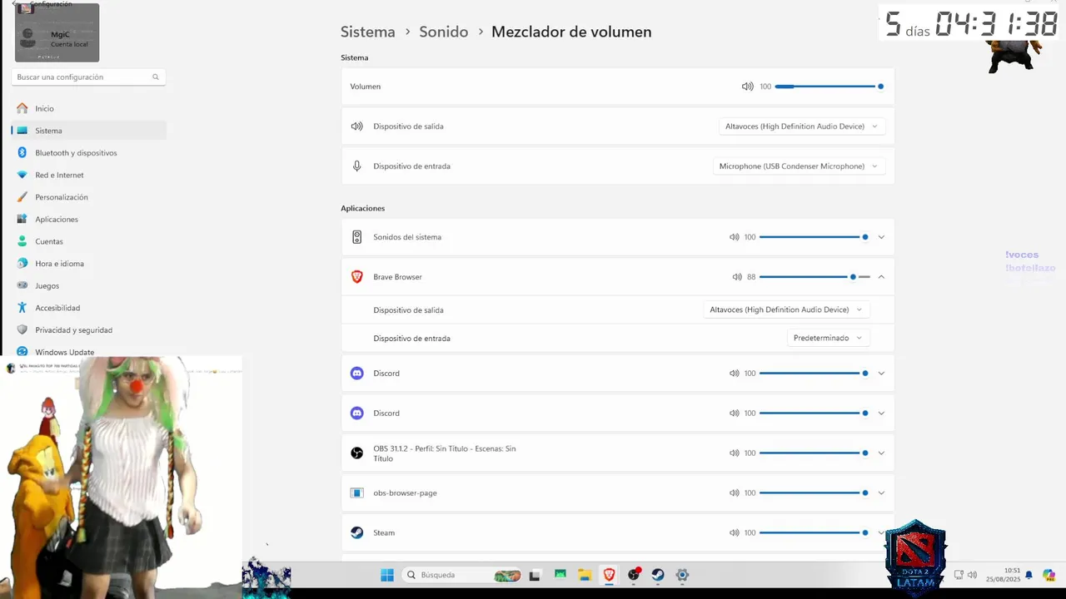Open Brave Browser's Altavoces output dropdown

[786, 309]
